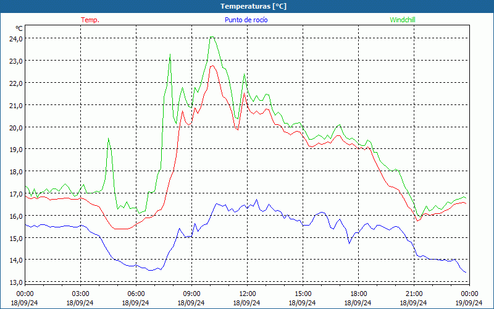Click the 24,0 y-axis value
Viewport: 494px width, 309px height.
click(x=16, y=39)
